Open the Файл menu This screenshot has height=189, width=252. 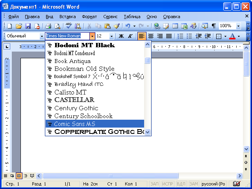(13, 17)
